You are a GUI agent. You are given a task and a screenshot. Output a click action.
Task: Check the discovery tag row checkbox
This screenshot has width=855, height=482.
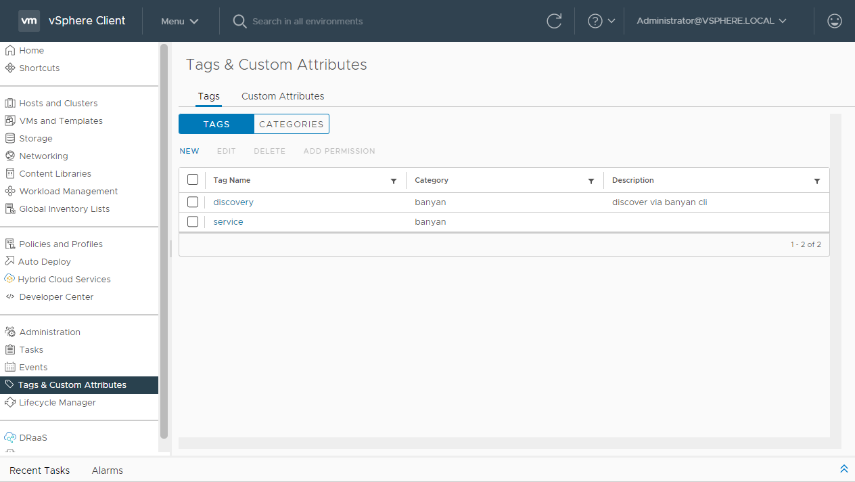coord(193,202)
